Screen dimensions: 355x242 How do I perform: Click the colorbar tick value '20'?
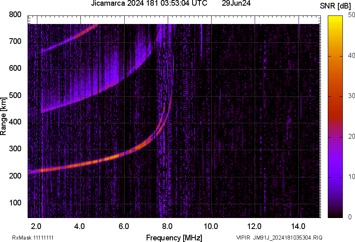351,136
